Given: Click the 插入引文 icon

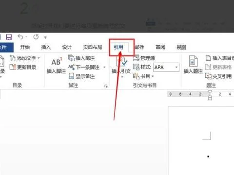Looking at the screenshot, I should (x=122, y=61).
